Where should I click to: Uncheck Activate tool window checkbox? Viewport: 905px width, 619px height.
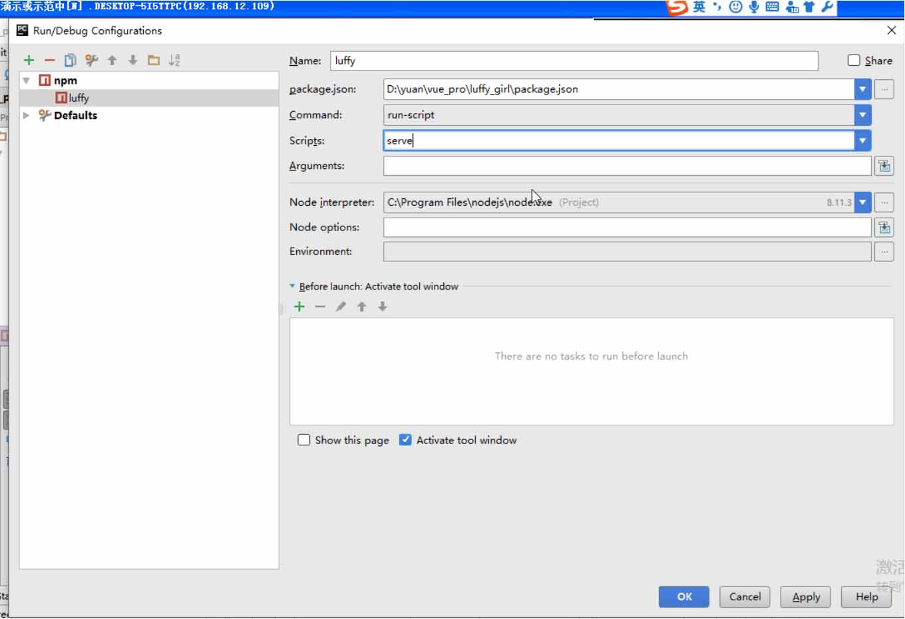(405, 440)
